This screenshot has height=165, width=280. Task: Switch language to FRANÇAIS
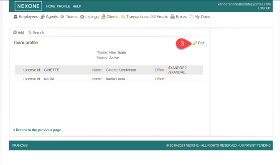[x=20, y=145]
